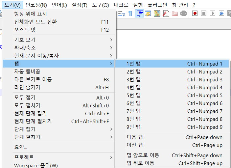The image size is (231, 168).
Task: Select 5번 탭 in the submenu
Action: pos(172,96)
